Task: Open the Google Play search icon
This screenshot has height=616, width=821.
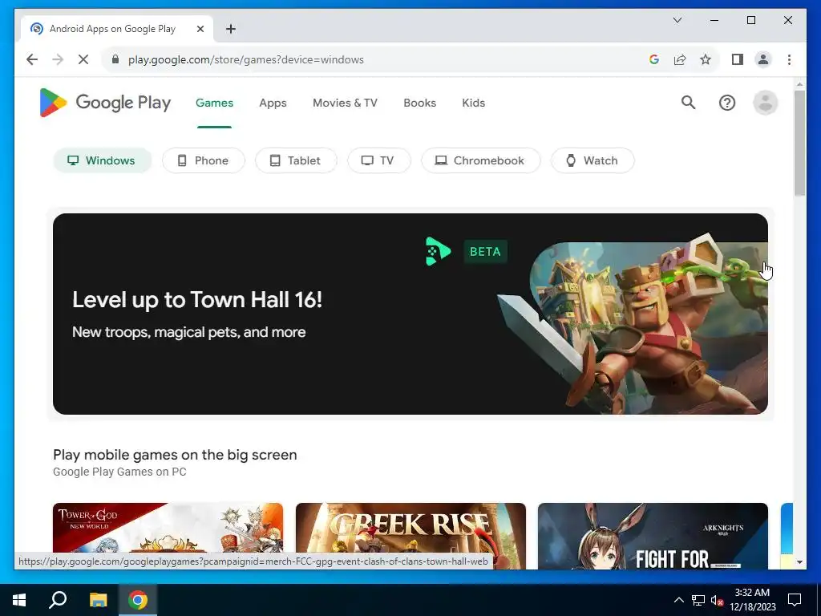Action: click(x=689, y=103)
